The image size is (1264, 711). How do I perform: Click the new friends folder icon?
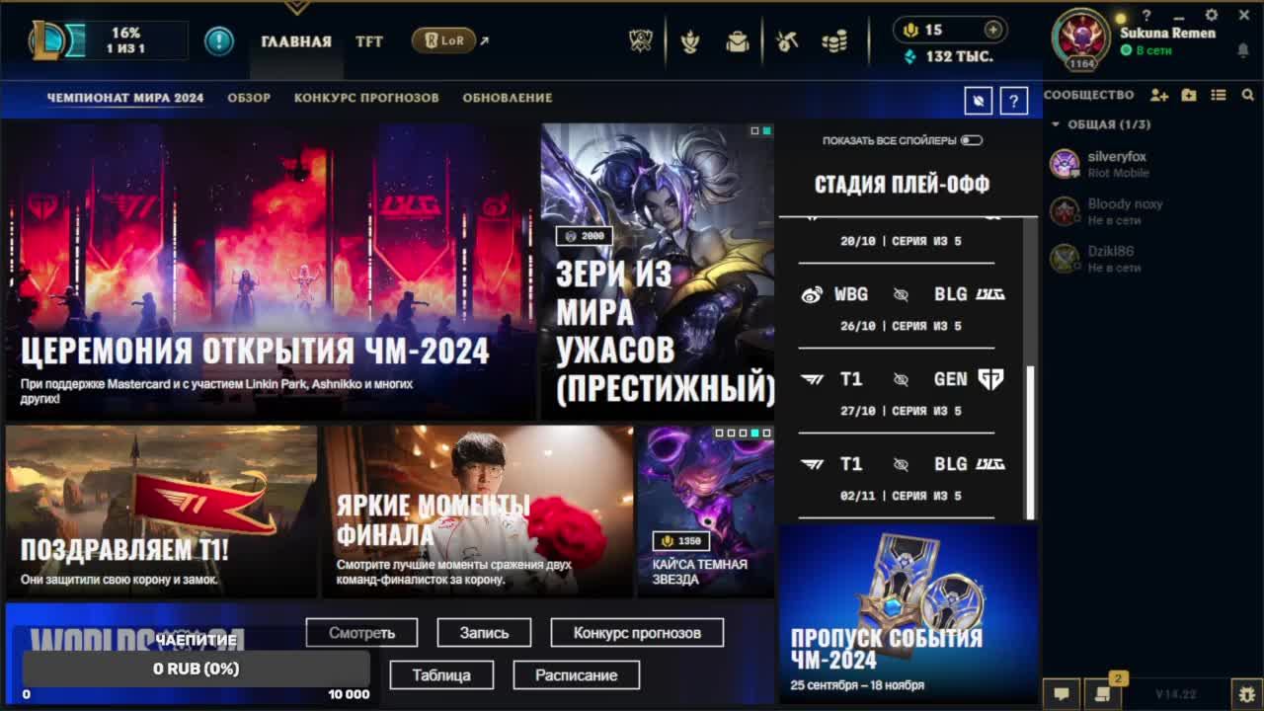tap(1189, 95)
